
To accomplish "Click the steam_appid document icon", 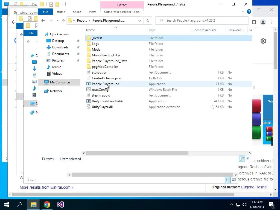I will click(x=89, y=95).
